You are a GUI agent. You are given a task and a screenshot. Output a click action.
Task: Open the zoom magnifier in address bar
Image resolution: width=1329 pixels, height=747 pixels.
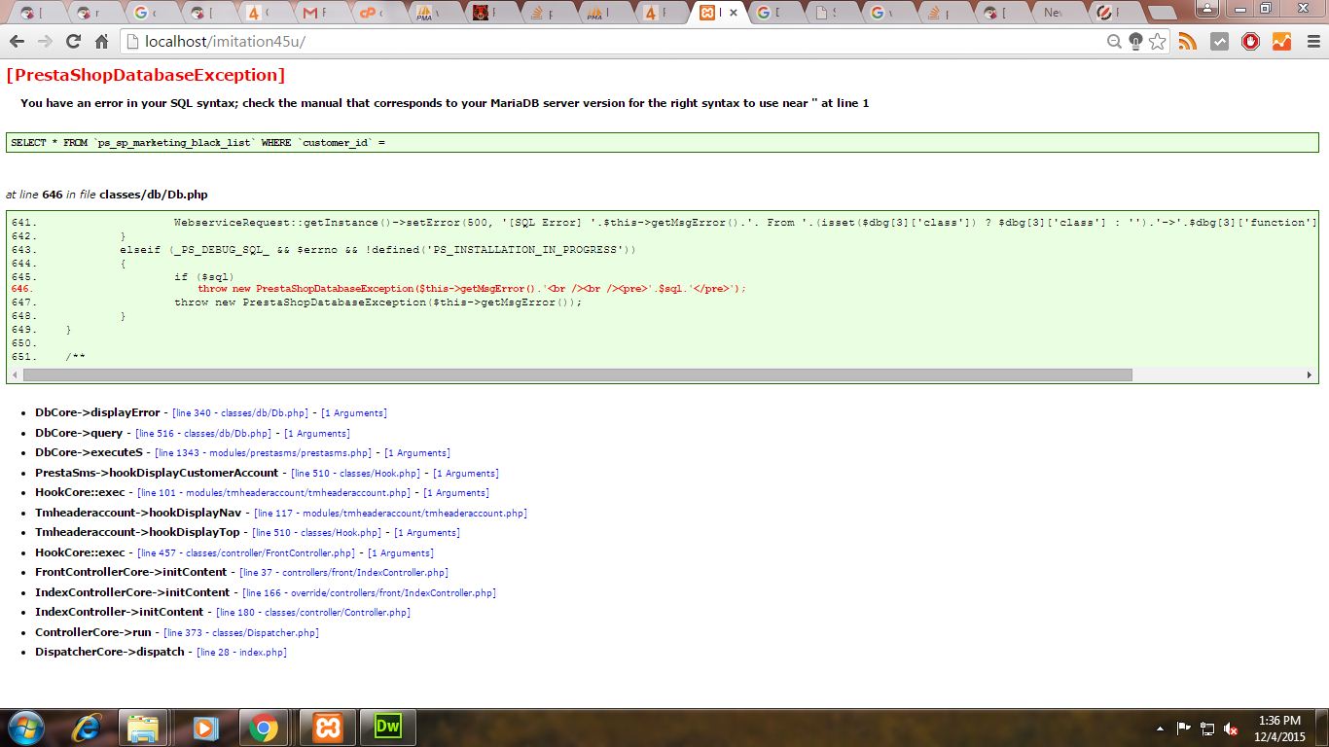pos(1115,42)
